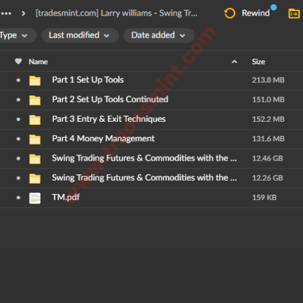Click folder icon of Part 4 Money Management
This screenshot has width=303, height=303.
tap(35, 139)
